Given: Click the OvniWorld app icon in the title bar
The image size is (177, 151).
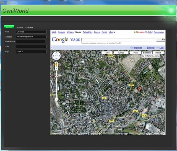Looking at the screenshot, I should tap(2, 2).
